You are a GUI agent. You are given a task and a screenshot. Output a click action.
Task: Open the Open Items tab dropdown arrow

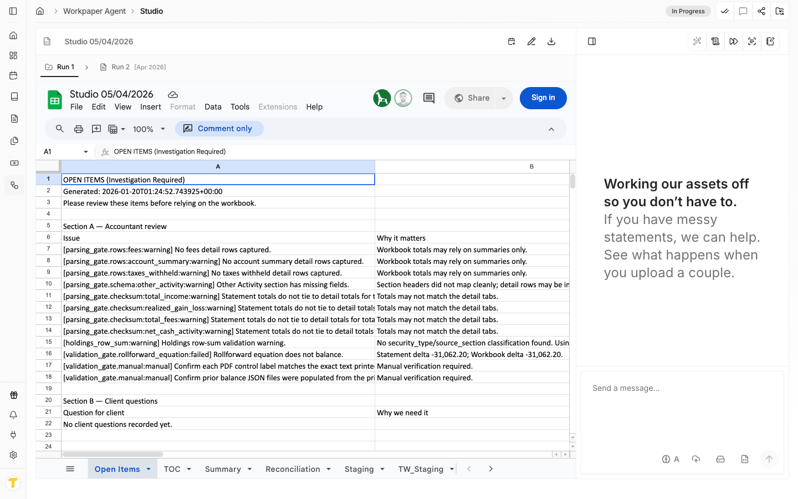(x=149, y=469)
